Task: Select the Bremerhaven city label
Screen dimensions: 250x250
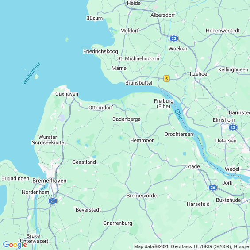Action: click(50, 181)
